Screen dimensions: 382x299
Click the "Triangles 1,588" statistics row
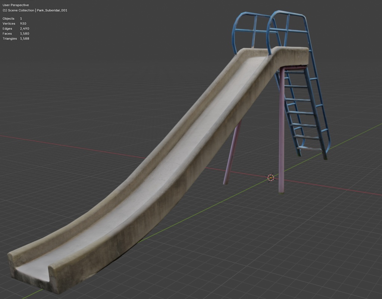[16, 38]
